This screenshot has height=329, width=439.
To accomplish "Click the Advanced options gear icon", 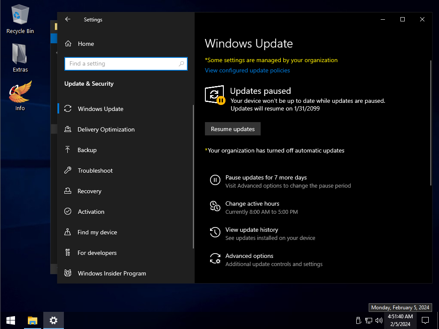I will pos(215,258).
